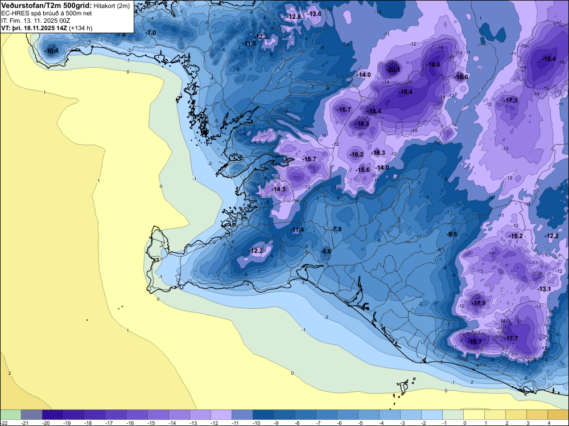Click the -11.5 temperature label
569x426 pixels.
click(249, 44)
